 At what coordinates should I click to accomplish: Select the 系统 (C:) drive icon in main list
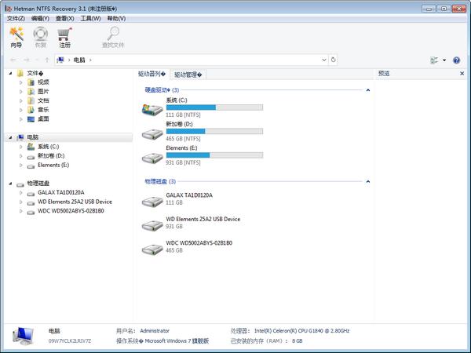click(152, 110)
